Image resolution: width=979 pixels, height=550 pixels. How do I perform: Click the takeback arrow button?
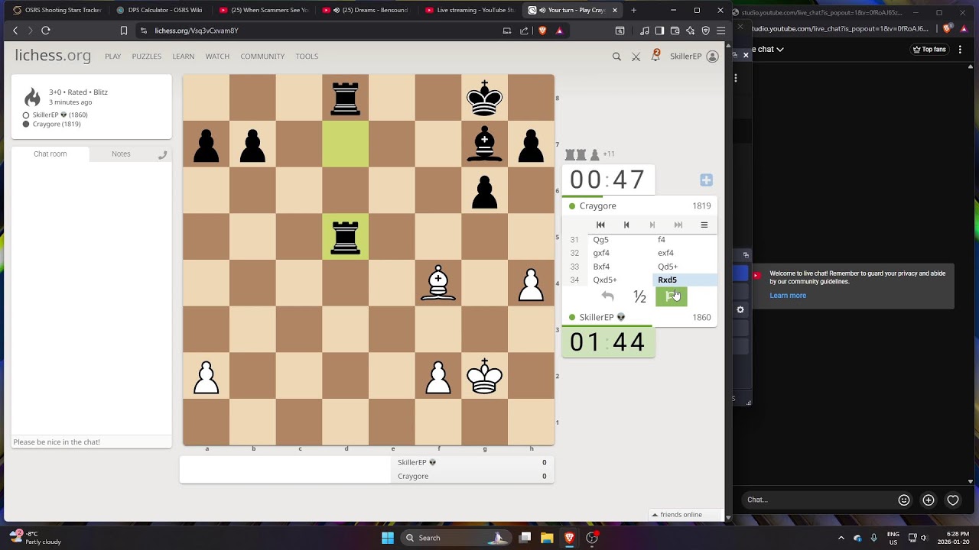(x=607, y=296)
